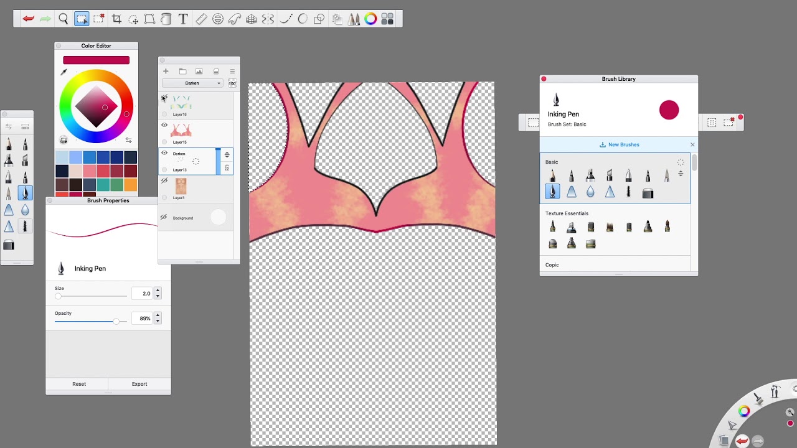Screen dimensions: 797x448
Task: Enable the Predictive Stroke tool
Action: coord(303,19)
